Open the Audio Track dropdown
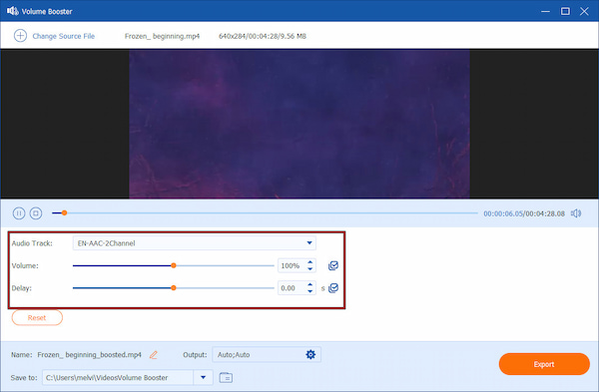599x392 pixels. [194, 243]
